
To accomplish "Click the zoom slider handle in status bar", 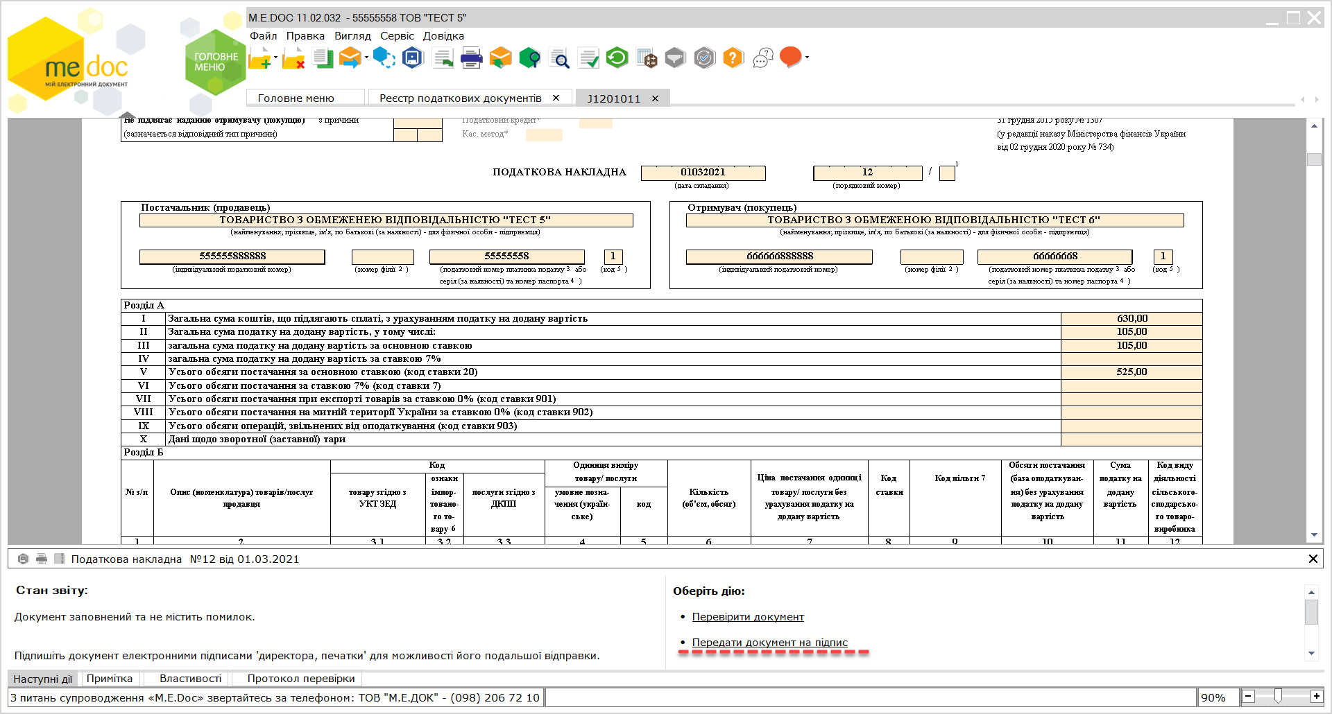I will (1278, 696).
